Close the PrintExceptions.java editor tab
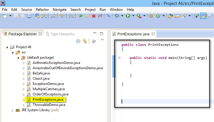 tap(153, 34)
